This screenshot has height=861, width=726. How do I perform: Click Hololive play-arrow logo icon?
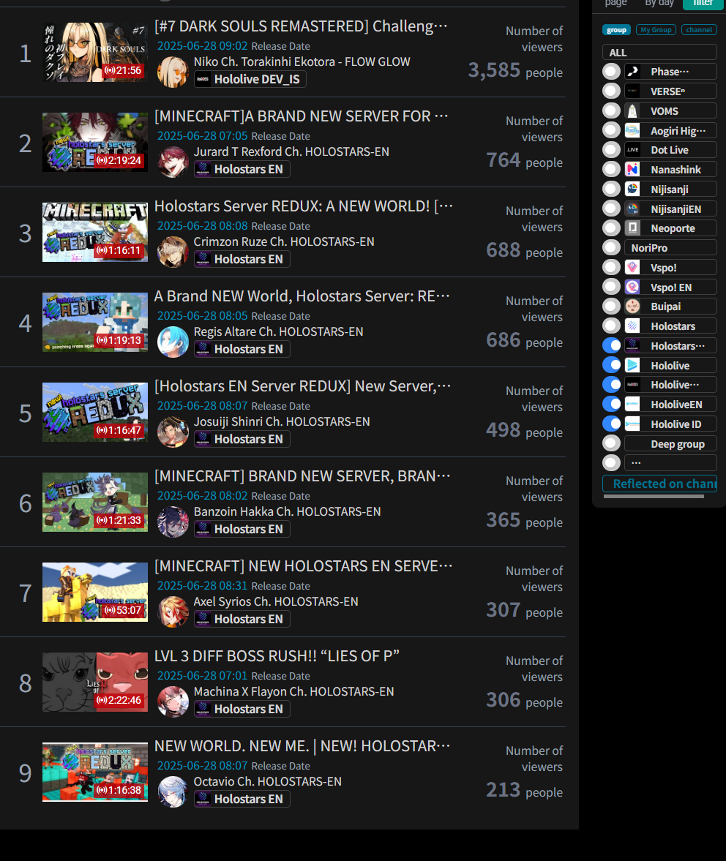coord(632,365)
